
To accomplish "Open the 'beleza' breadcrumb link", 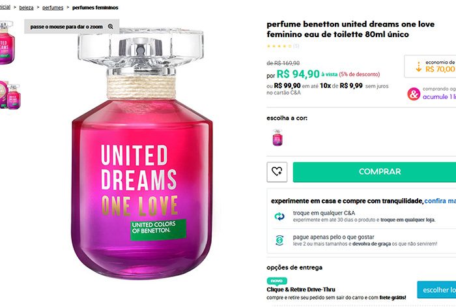I will coord(26,8).
